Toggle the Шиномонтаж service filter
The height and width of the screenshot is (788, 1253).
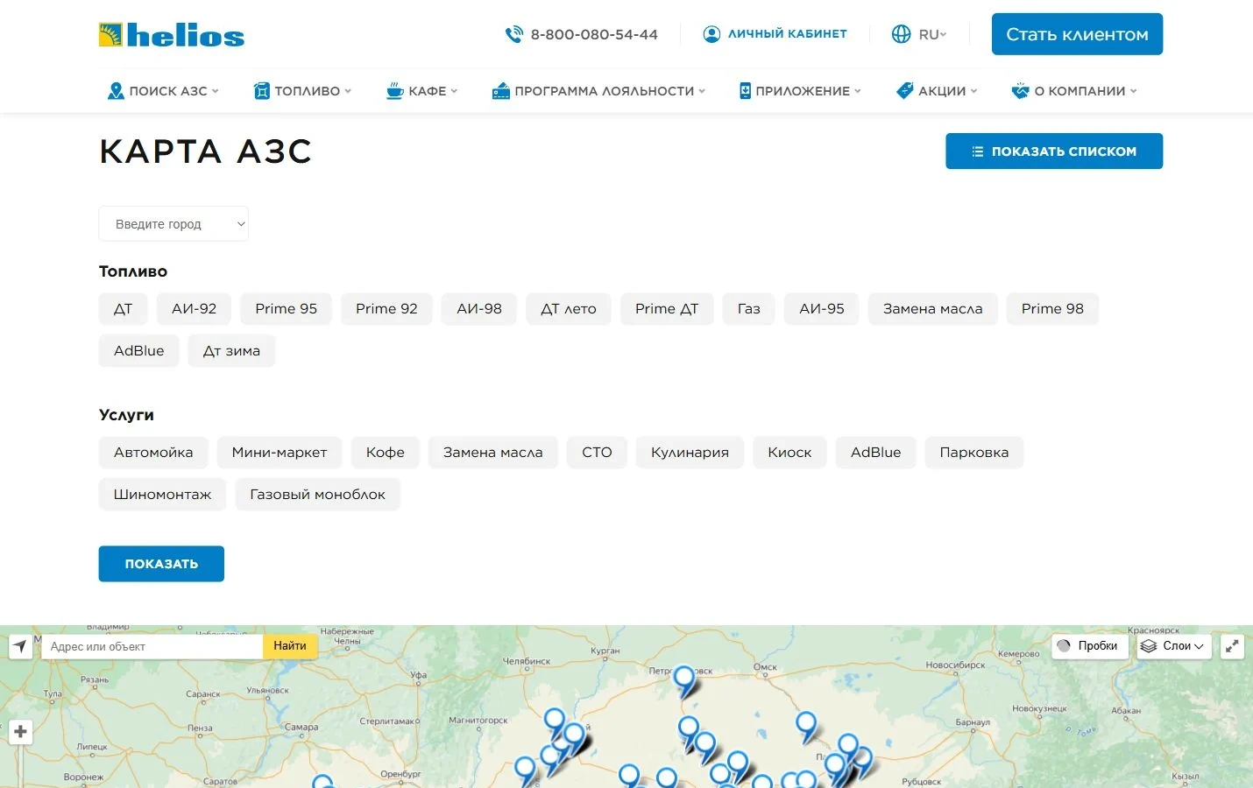click(162, 495)
